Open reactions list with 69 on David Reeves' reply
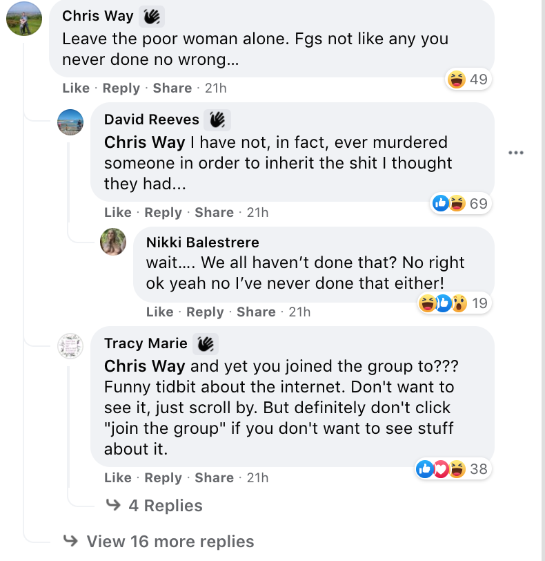The width and height of the screenshot is (545, 561). tap(459, 203)
